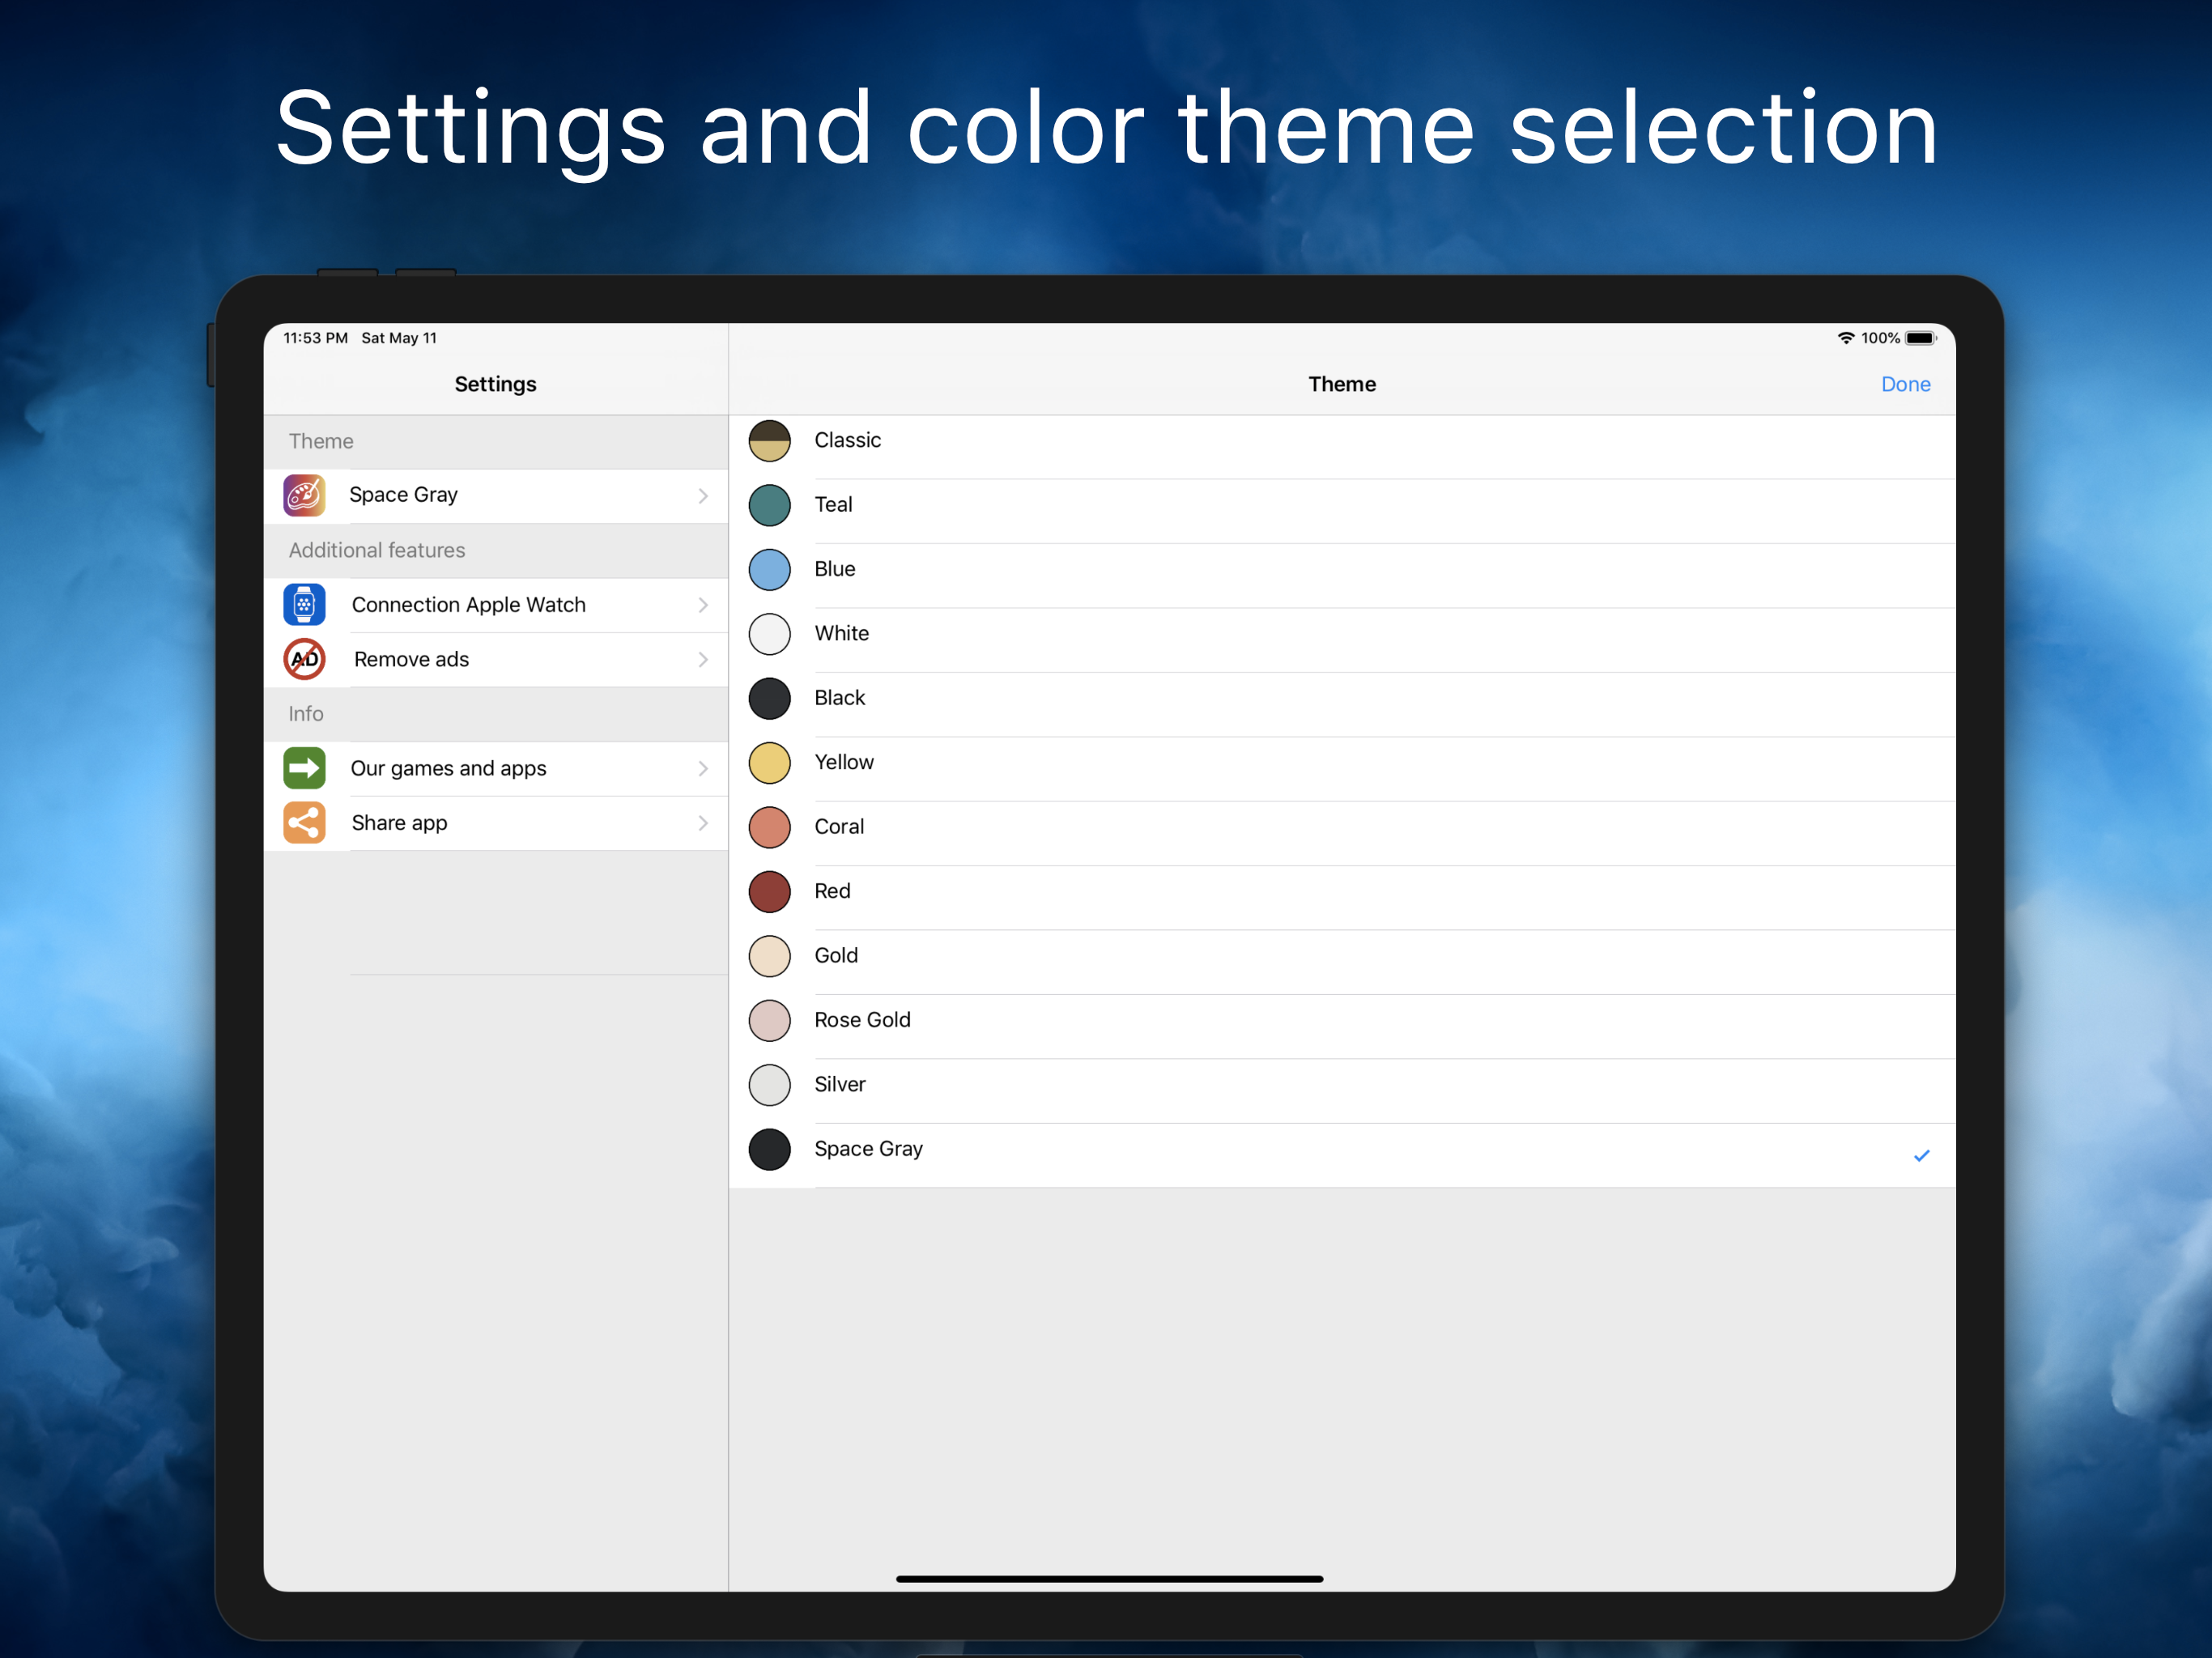Image resolution: width=2212 pixels, height=1658 pixels.
Task: Open the Share app chevron arrow
Action: coord(703,823)
